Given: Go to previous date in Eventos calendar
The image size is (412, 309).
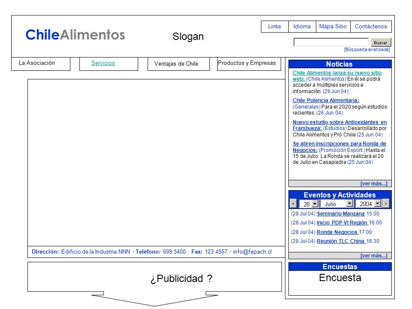Looking at the screenshot, I should point(293,203).
